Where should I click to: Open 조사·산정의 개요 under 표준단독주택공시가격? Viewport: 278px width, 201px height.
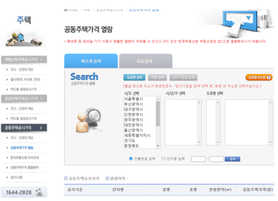[22, 109]
